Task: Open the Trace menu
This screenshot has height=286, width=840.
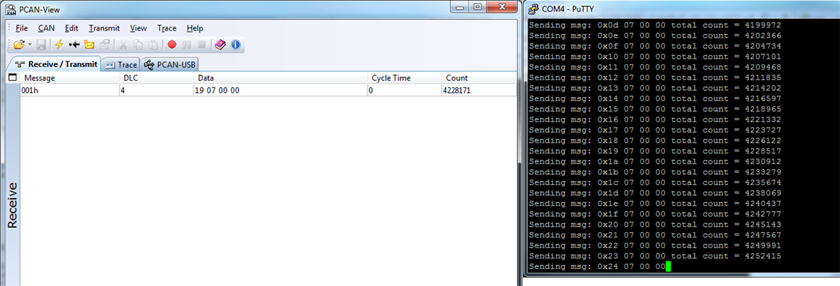Action: click(167, 28)
